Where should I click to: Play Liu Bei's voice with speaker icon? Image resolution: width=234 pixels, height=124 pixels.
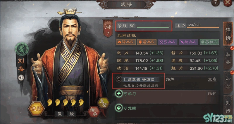[21, 78]
